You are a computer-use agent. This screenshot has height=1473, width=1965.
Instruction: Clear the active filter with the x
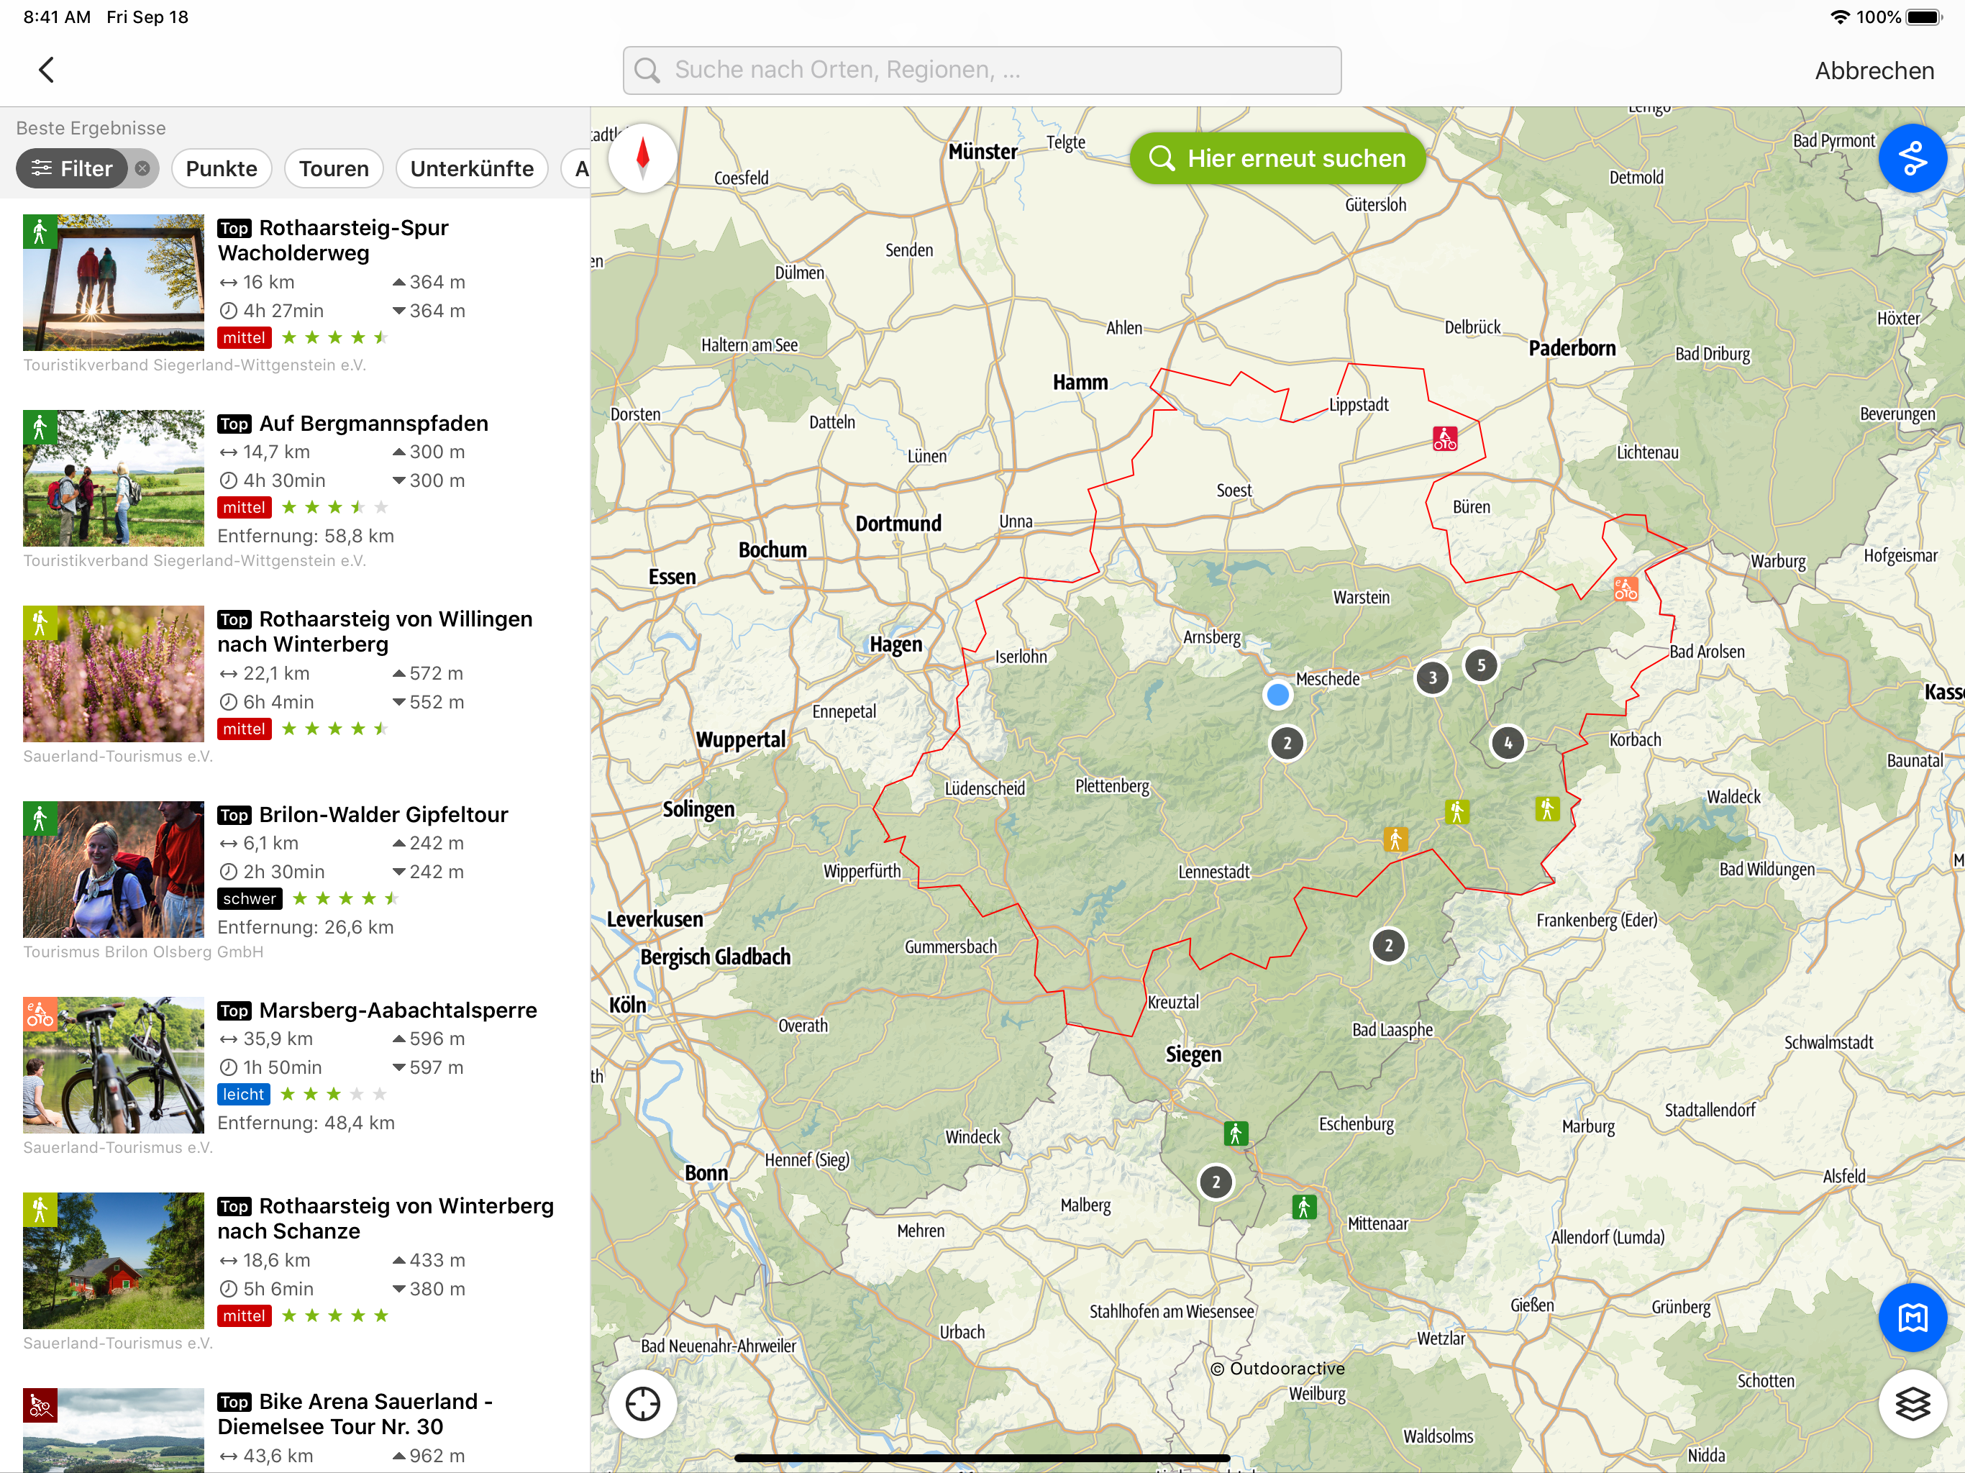(x=142, y=169)
